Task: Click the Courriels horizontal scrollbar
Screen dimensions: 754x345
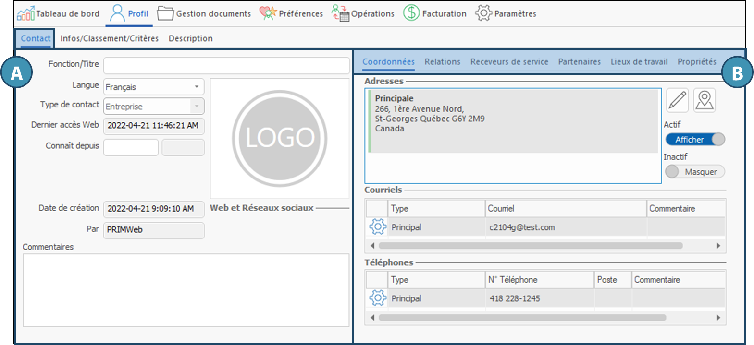Action: (x=530, y=246)
